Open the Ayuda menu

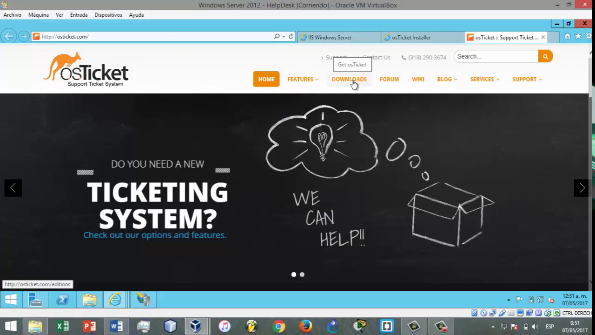coord(136,15)
